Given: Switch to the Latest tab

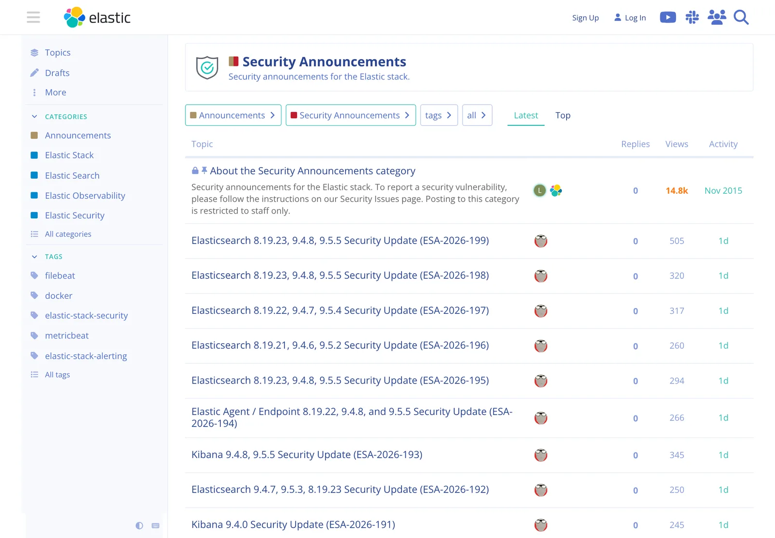Looking at the screenshot, I should click(526, 115).
